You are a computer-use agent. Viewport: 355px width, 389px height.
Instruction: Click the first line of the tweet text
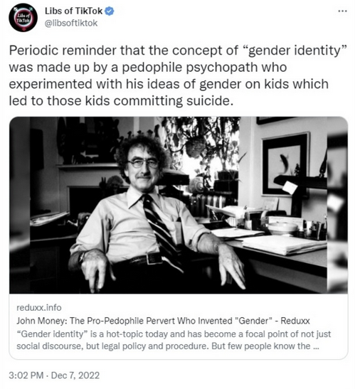[178, 50]
